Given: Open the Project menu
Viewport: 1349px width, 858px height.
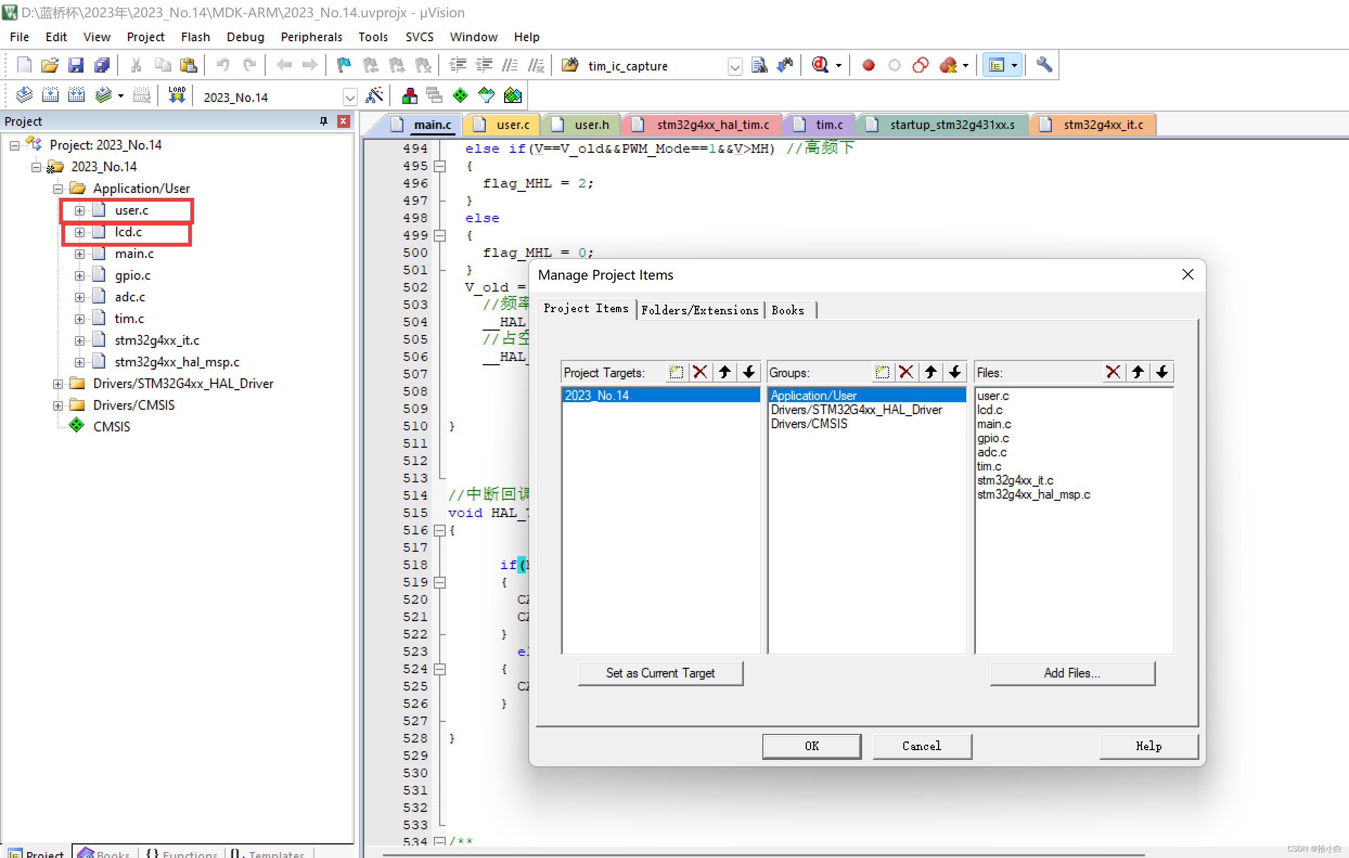Looking at the screenshot, I should [x=145, y=37].
